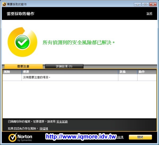The image size is (159, 145).
Task: Switch to the 需要注意 tab
Action: click(23, 66)
